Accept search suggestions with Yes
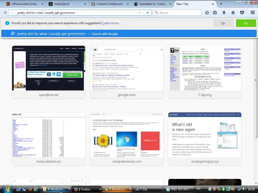This screenshot has width=258, height=193. click(x=246, y=23)
